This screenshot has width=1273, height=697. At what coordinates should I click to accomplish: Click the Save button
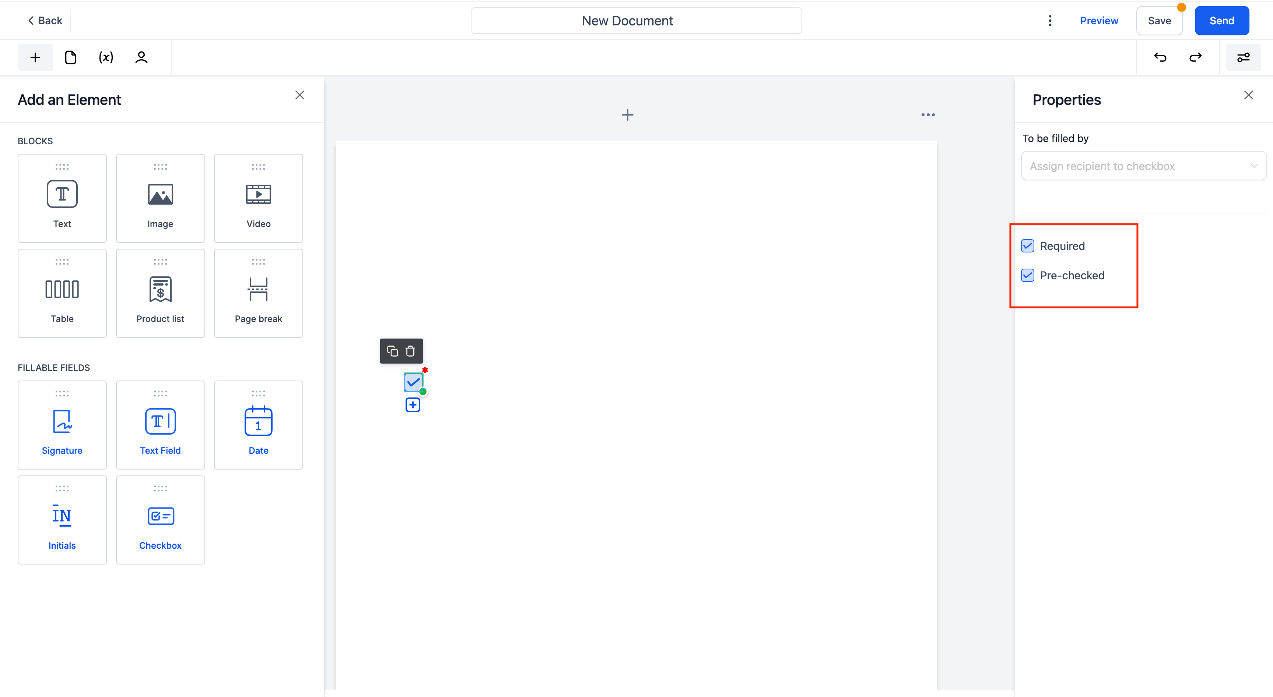click(x=1160, y=21)
